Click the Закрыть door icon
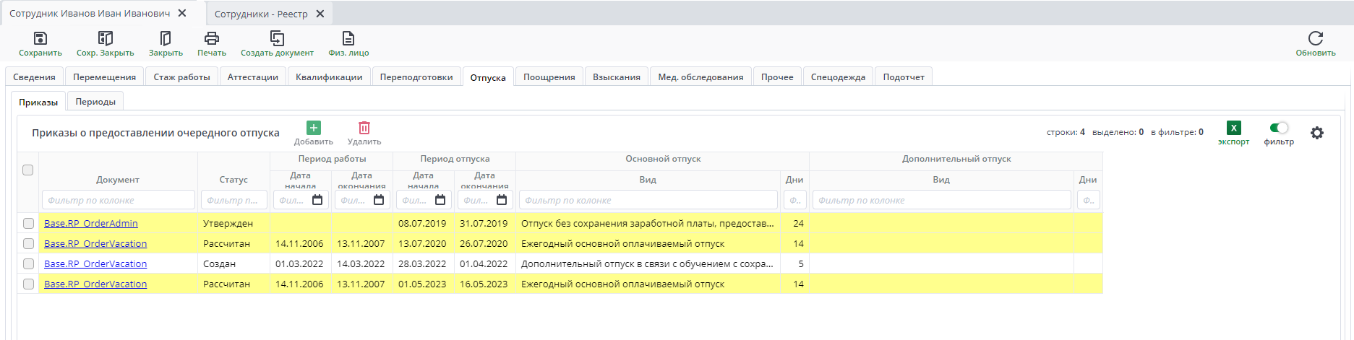The height and width of the screenshot is (340, 1354). 166,38
